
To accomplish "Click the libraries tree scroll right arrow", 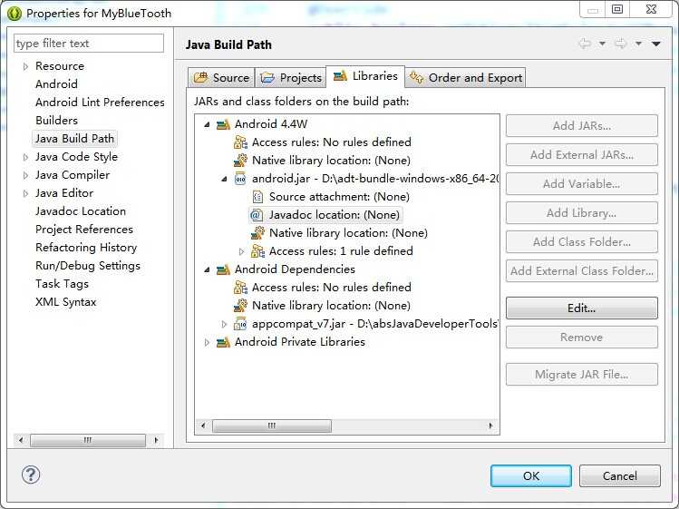I will (x=490, y=426).
